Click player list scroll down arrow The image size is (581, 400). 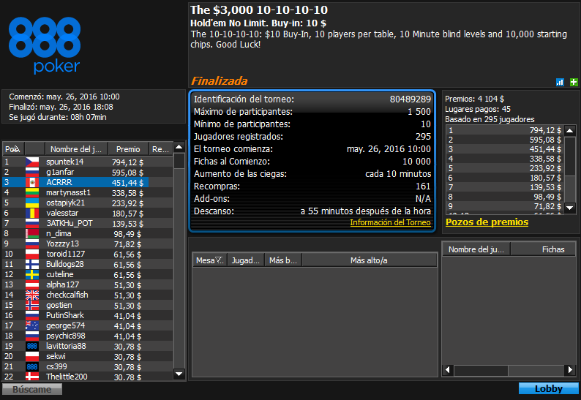click(x=179, y=374)
